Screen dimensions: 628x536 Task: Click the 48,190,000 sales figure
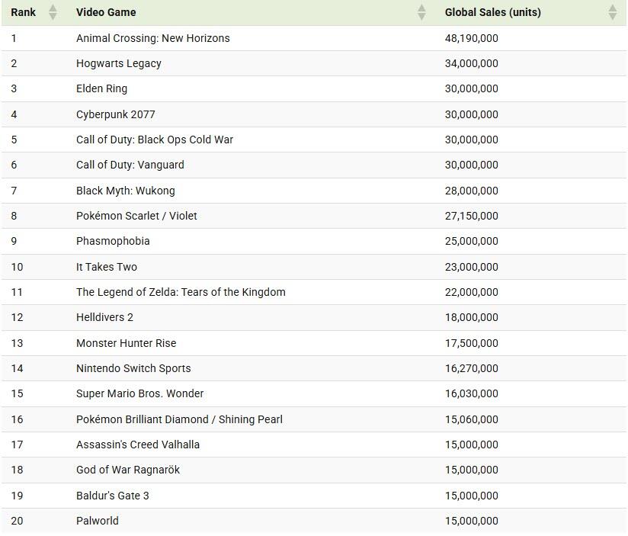471,38
